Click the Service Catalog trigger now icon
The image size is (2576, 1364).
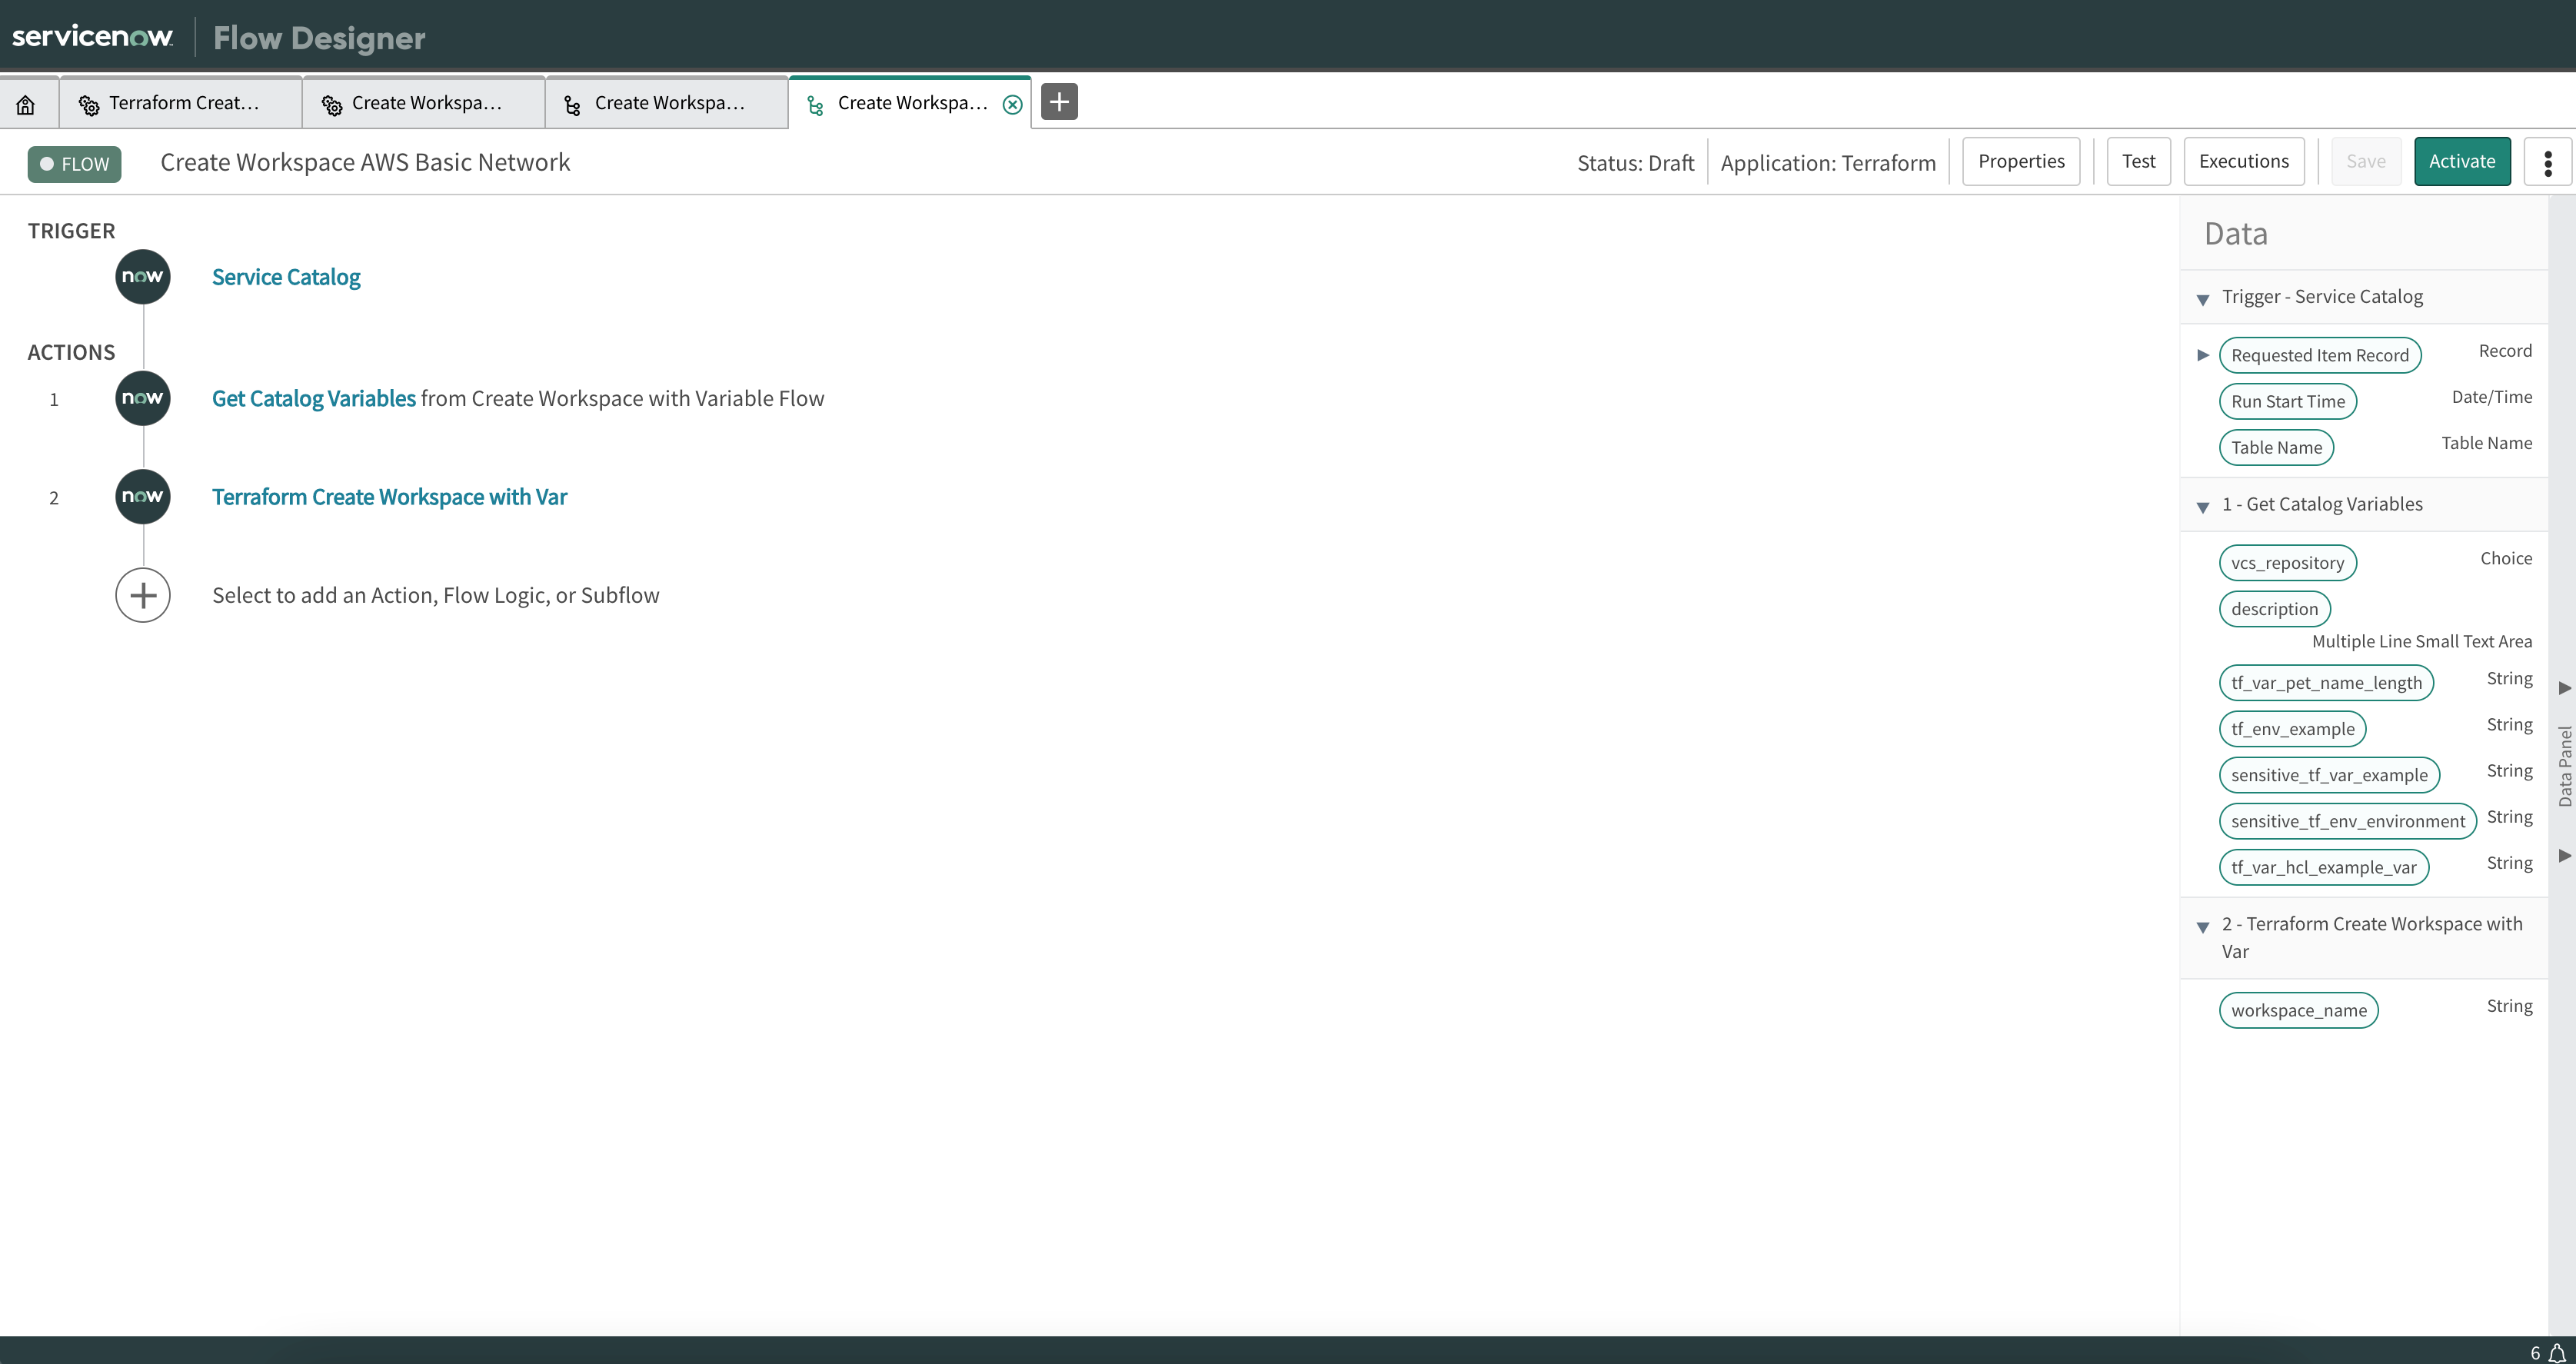pyautogui.click(x=143, y=277)
